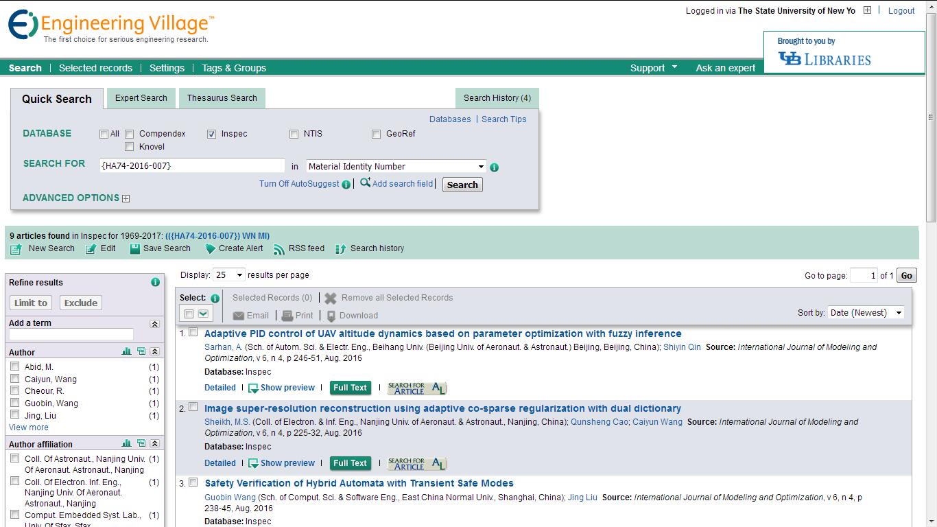Click the Add search field magnifier icon
937x527 pixels.
click(365, 183)
